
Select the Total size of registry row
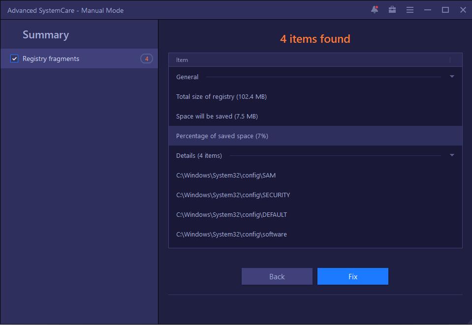tap(315, 96)
